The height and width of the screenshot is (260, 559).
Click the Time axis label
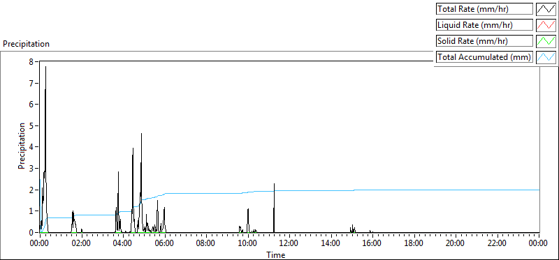tap(275, 255)
